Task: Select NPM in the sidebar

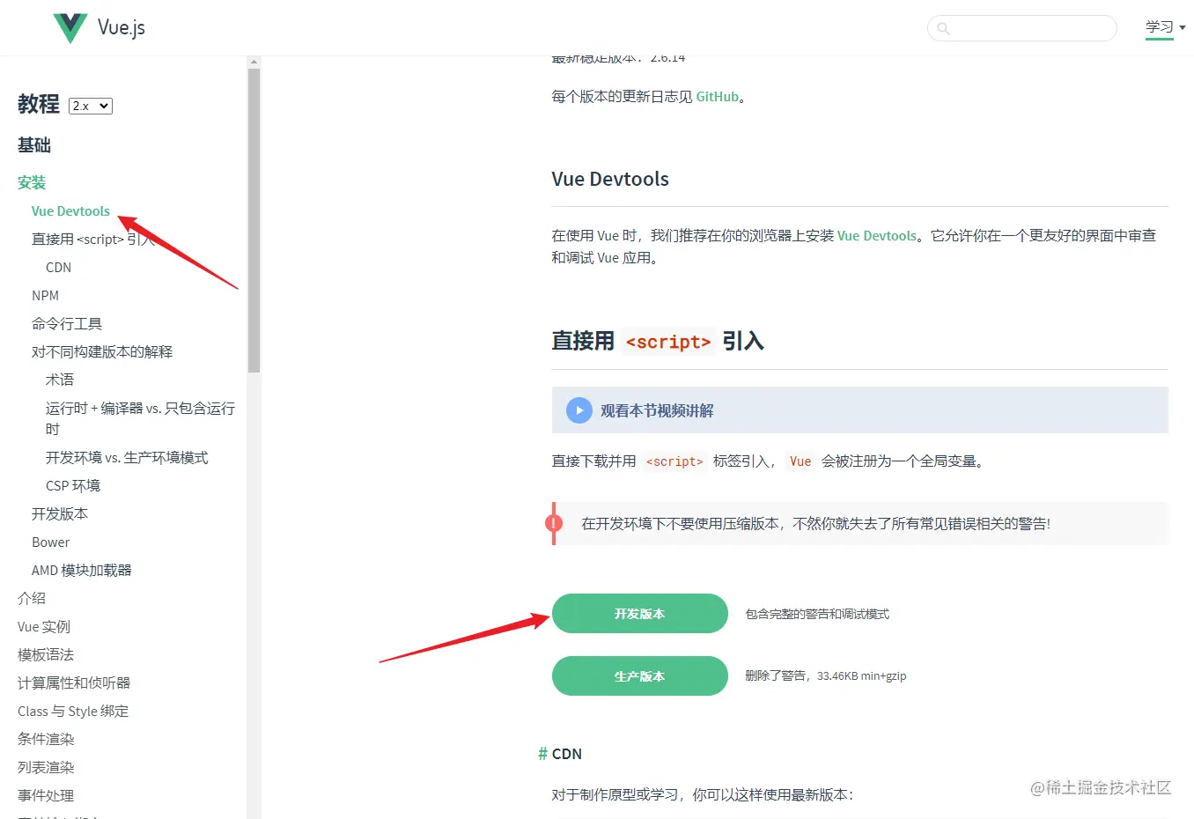Action: click(45, 296)
